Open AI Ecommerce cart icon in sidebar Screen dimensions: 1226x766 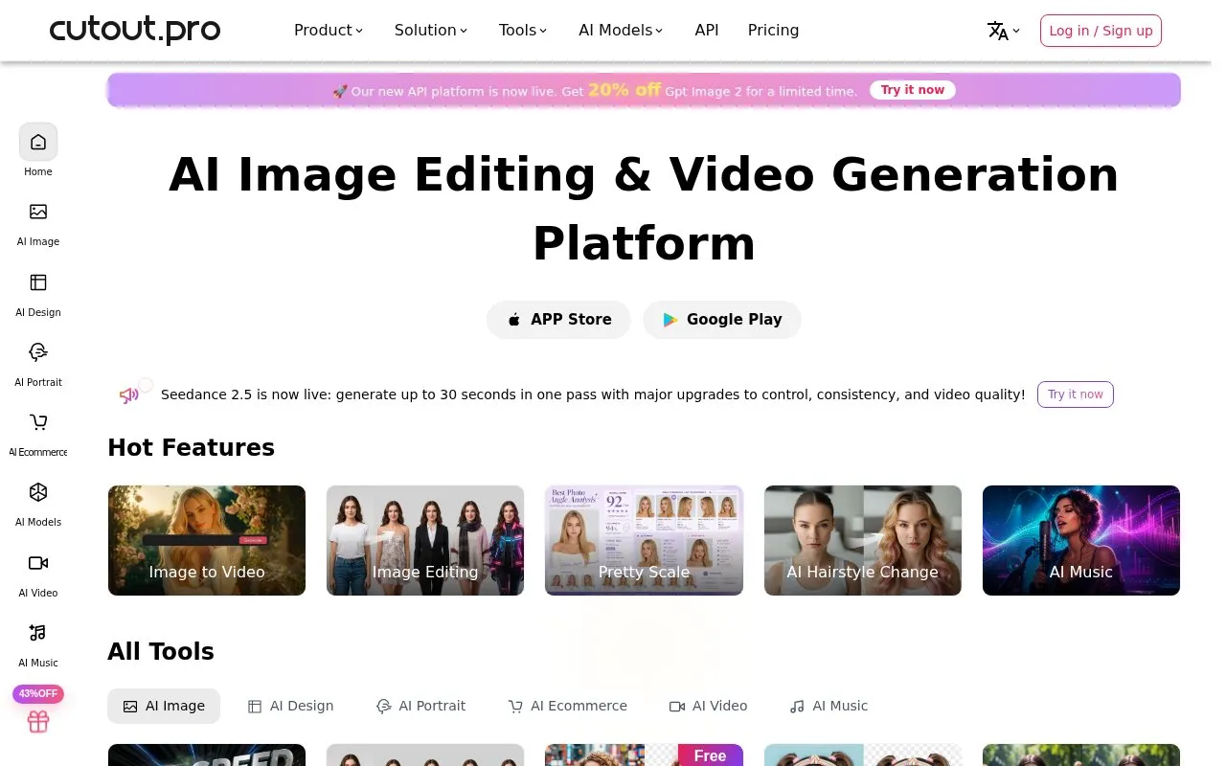tap(38, 422)
